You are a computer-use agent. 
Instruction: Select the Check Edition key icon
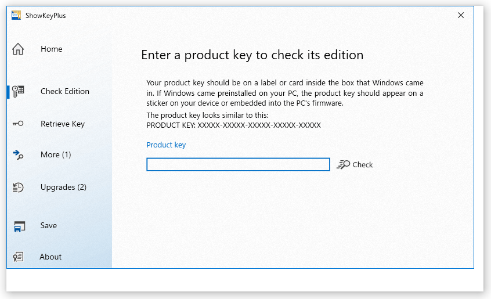click(x=18, y=91)
